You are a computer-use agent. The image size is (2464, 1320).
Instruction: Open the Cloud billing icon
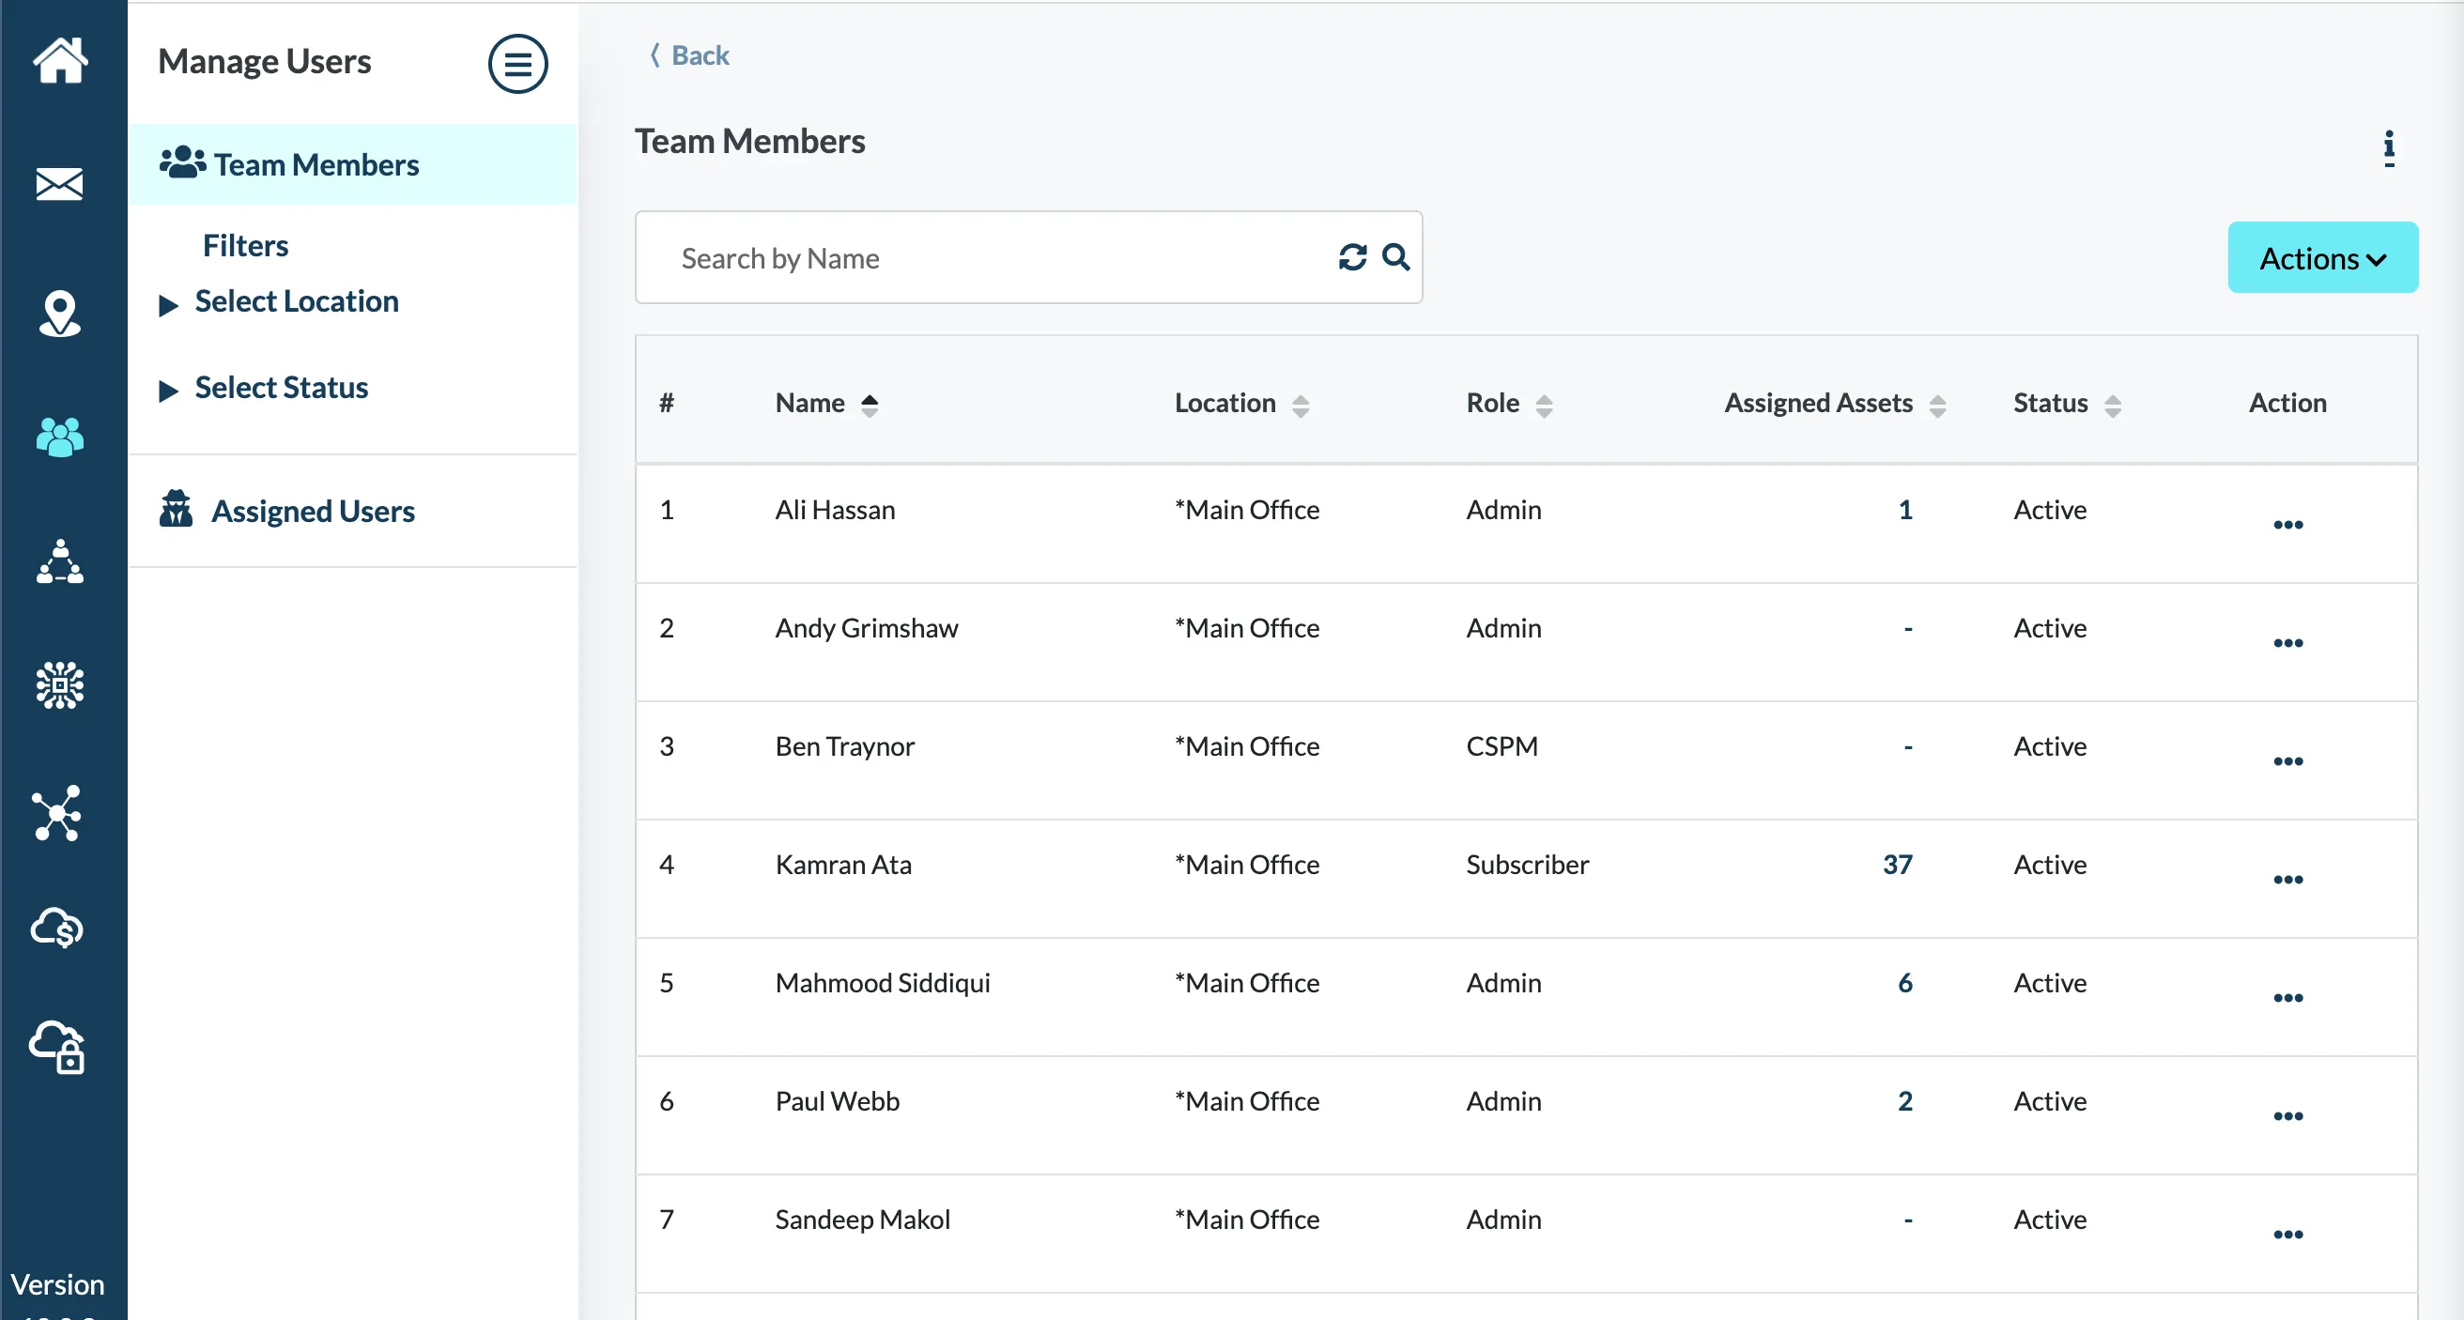point(57,927)
